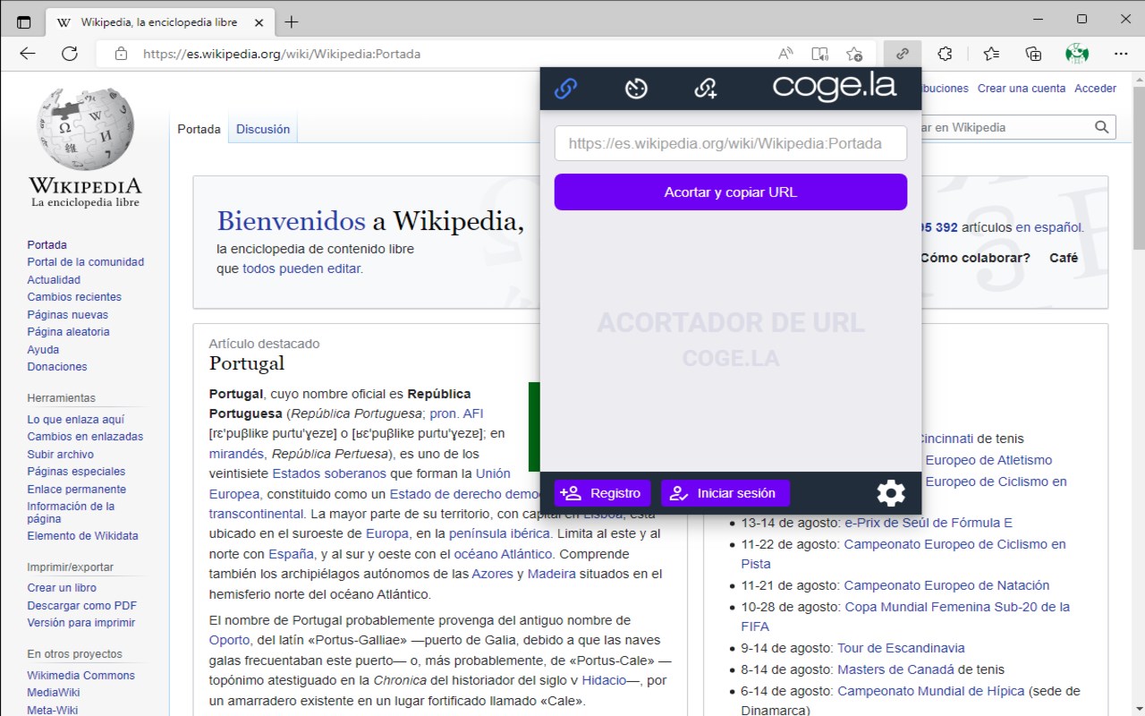This screenshot has height=716, width=1145.
Task: Open the browser profile avatar
Action: (x=1077, y=54)
